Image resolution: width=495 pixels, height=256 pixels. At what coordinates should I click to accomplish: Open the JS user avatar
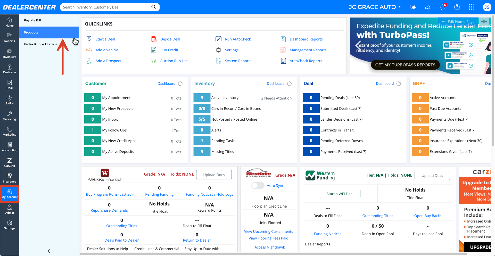487,7
